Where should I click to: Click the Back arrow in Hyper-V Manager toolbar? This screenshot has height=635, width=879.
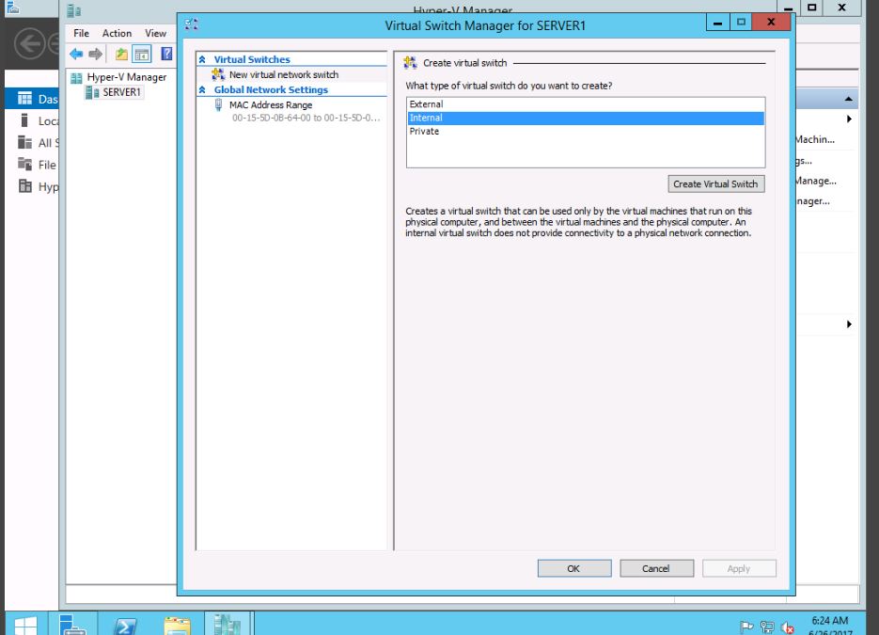(x=76, y=54)
